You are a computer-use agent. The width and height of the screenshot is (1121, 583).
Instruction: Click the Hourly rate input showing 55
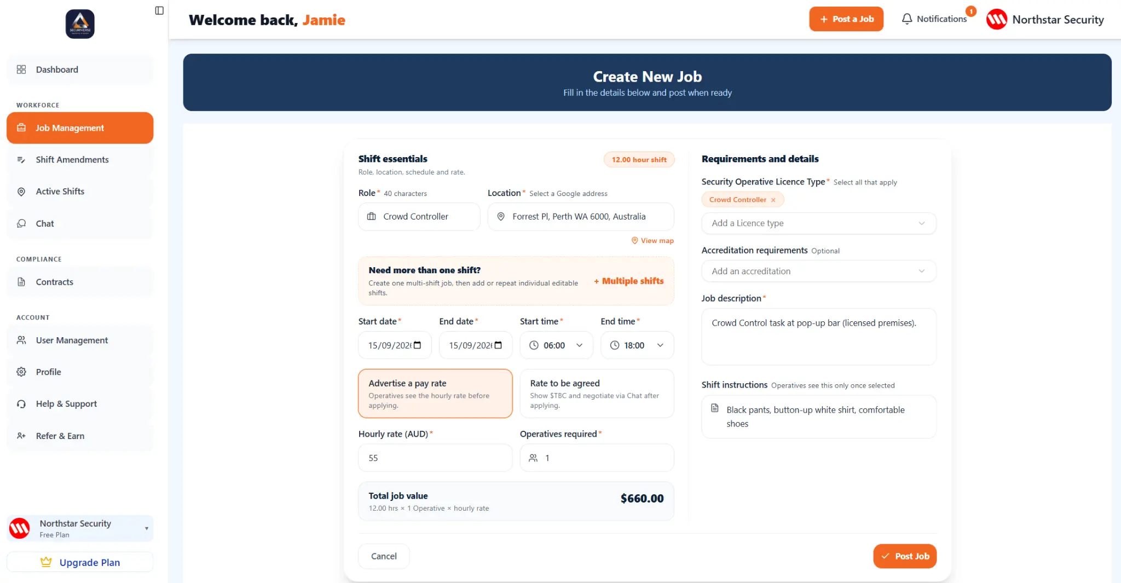(x=435, y=458)
